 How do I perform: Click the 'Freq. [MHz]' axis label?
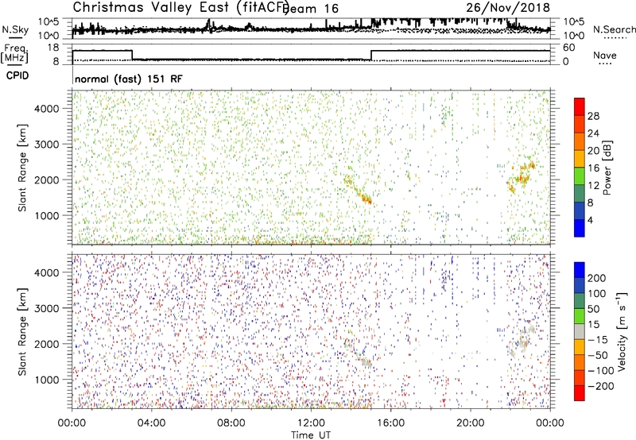tap(15, 53)
